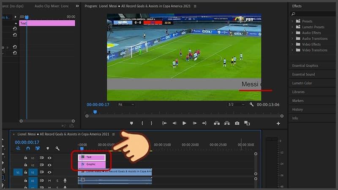Enable voice-over record on A1
Viewport: 338px width, 190px height.
pos(65,181)
